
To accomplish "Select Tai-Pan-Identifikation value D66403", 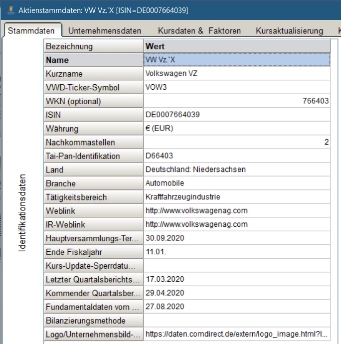I will click(237, 156).
